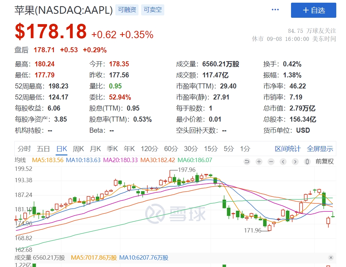Click the MA60:186.07 moving average label
The height and width of the screenshot is (267, 346).
click(x=195, y=160)
